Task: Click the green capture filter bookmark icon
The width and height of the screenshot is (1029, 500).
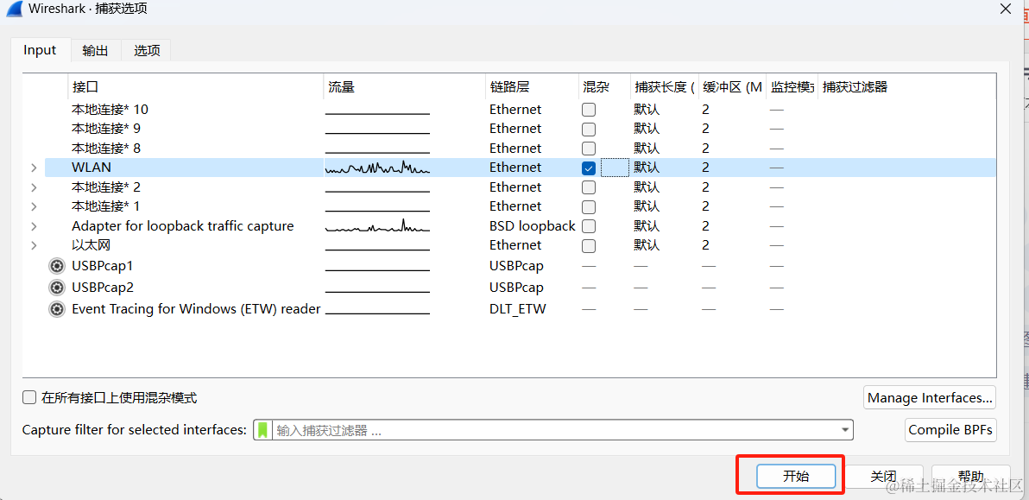Action: pos(262,430)
